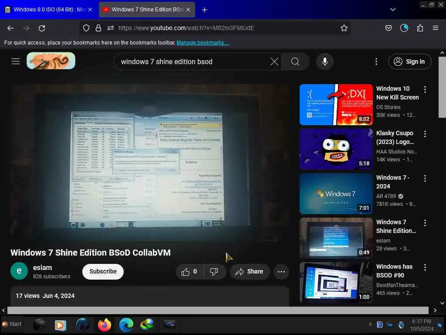
Task: Open the tracking protection shield icon
Action: pos(86,28)
